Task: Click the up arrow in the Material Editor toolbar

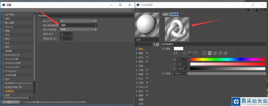Action: tap(256, 10)
